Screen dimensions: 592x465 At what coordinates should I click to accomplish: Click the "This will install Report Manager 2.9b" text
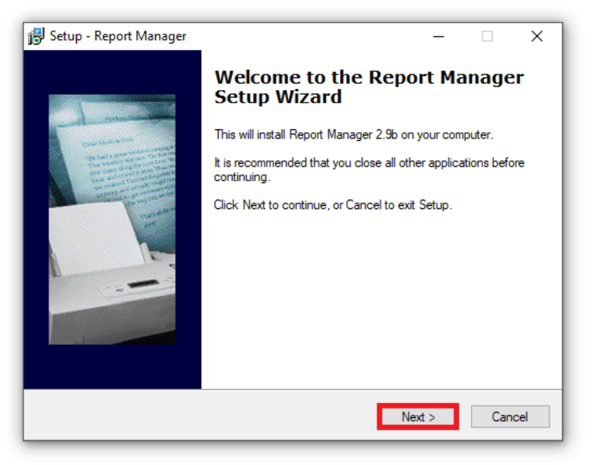click(354, 135)
